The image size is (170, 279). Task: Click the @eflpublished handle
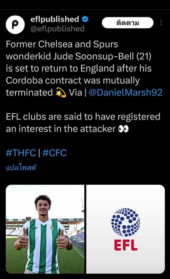coord(57,29)
